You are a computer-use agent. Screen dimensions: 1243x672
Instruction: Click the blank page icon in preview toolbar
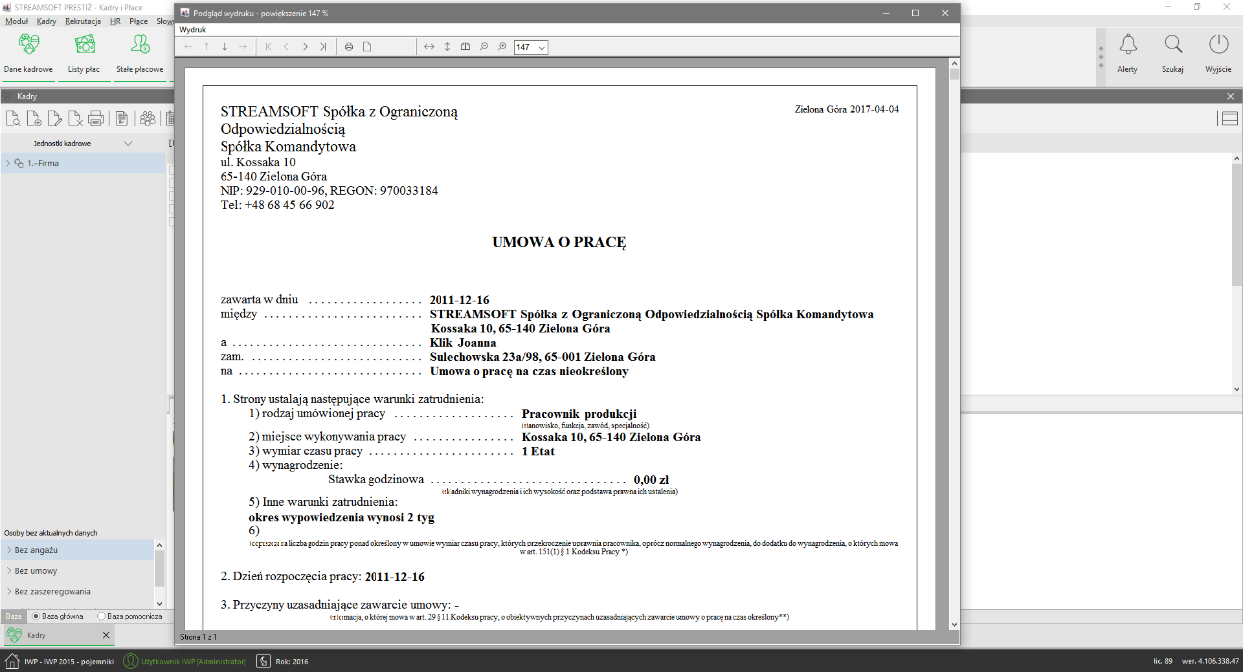pos(367,47)
